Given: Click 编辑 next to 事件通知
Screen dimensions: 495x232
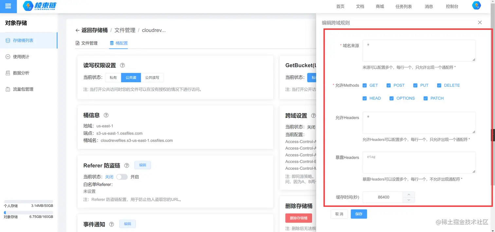Looking at the screenshot, I should click(x=127, y=224).
